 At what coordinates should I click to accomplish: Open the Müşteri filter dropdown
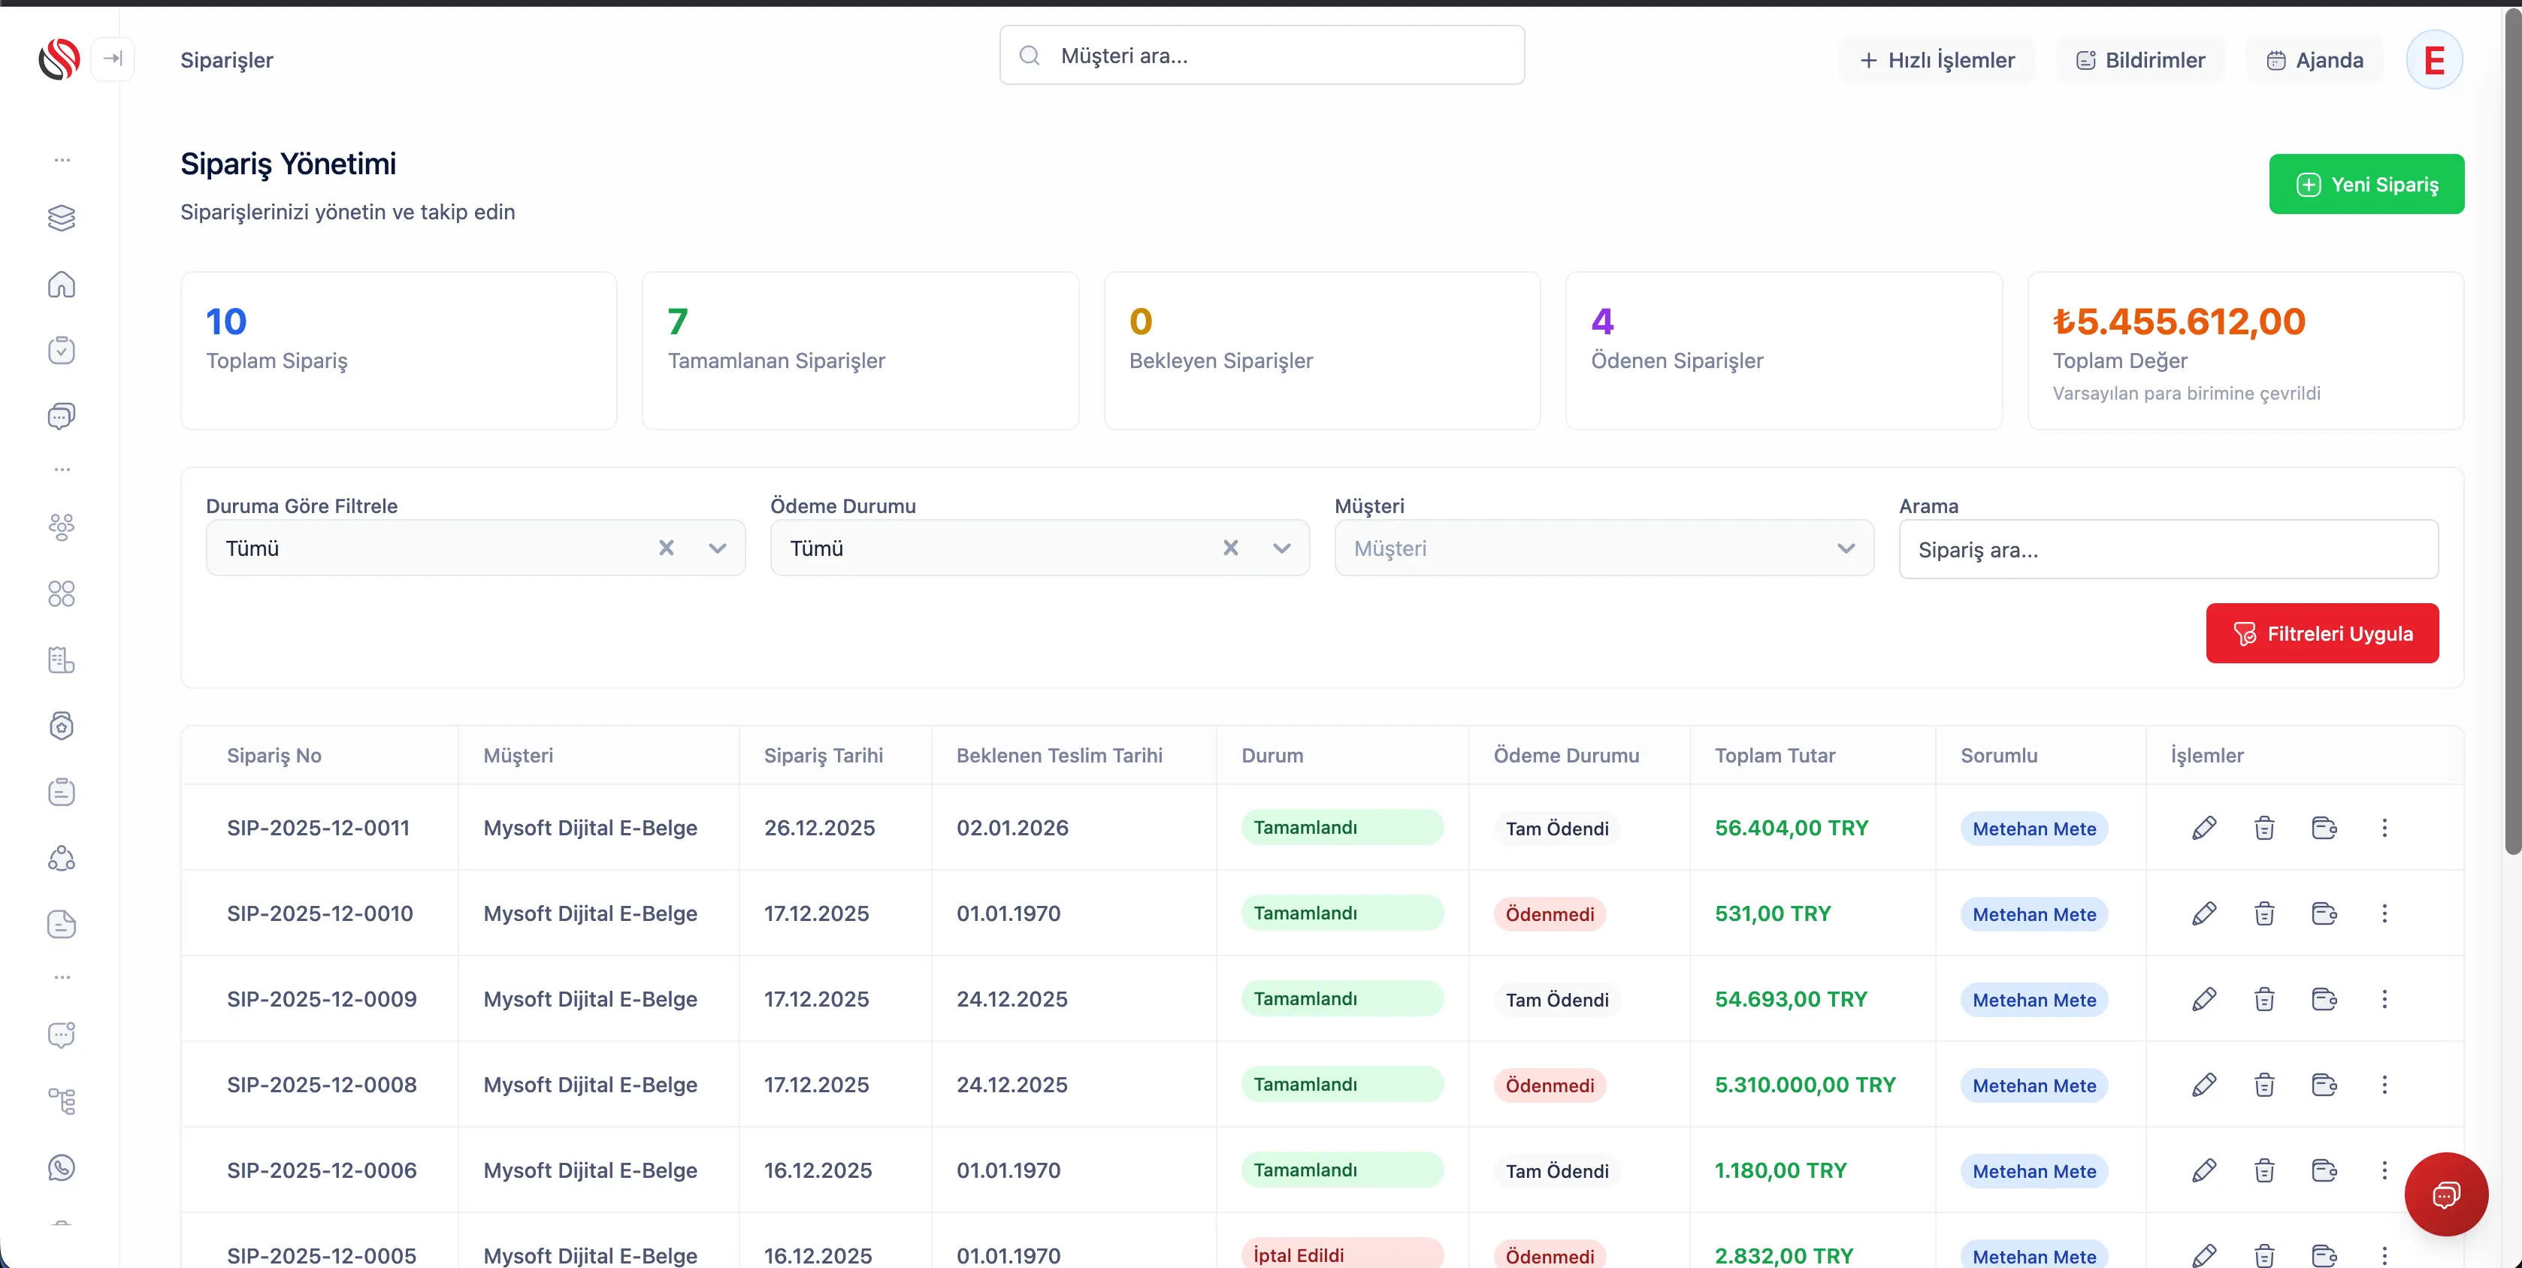coord(1604,548)
